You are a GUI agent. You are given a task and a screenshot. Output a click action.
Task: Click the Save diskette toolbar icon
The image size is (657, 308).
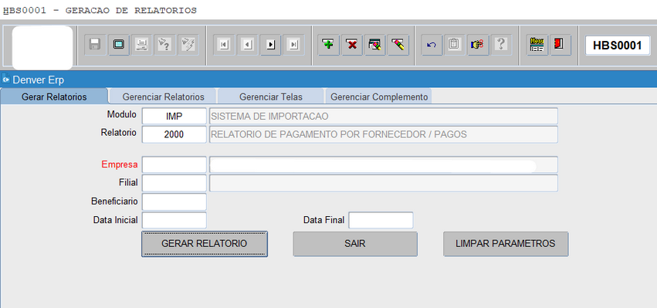[x=95, y=45]
